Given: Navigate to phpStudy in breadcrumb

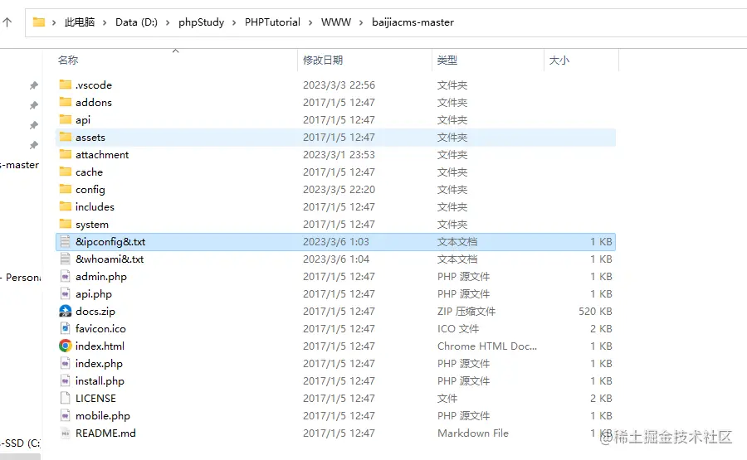Looking at the screenshot, I should point(201,22).
